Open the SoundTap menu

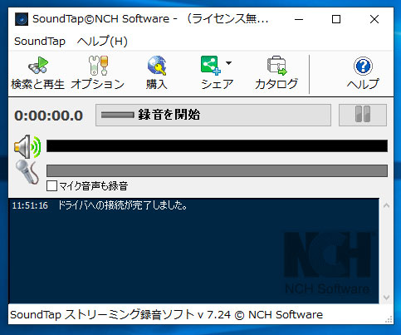tap(40, 42)
